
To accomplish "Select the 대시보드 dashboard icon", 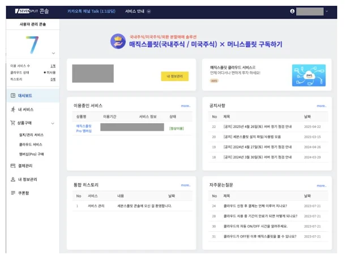I will [x=13, y=96].
